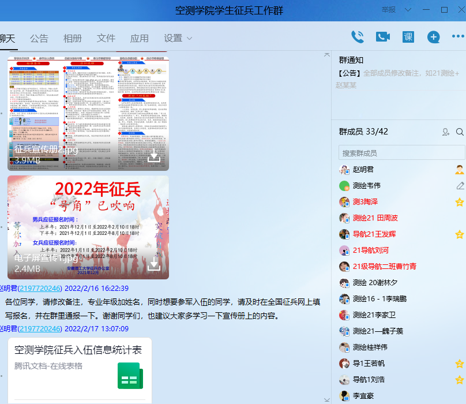The image size is (466, 404).
Task: Download the 征兵宣传册2.jpg image
Action: tap(154, 156)
